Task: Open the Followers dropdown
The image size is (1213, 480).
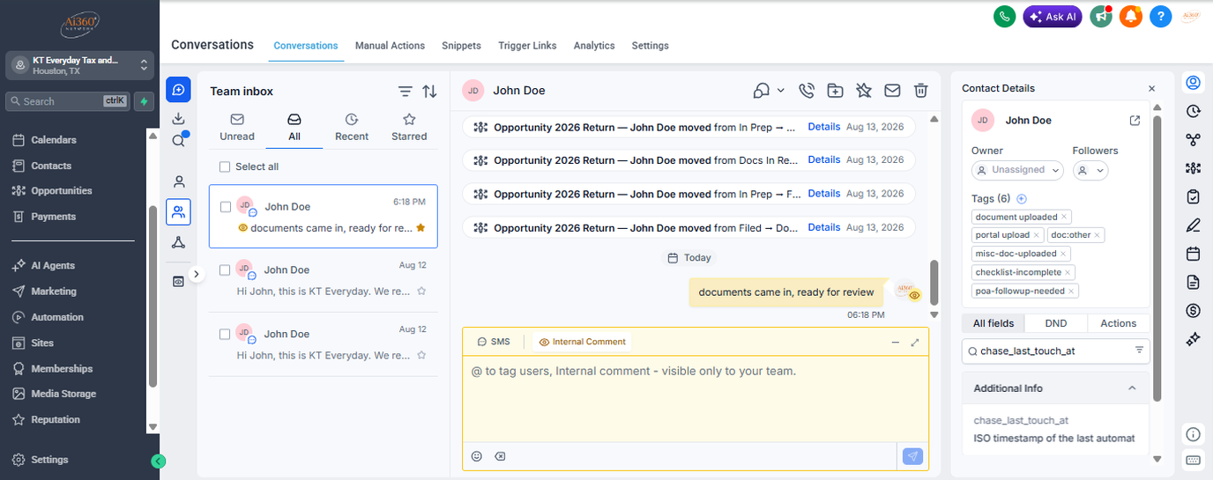Action: click(x=1090, y=171)
